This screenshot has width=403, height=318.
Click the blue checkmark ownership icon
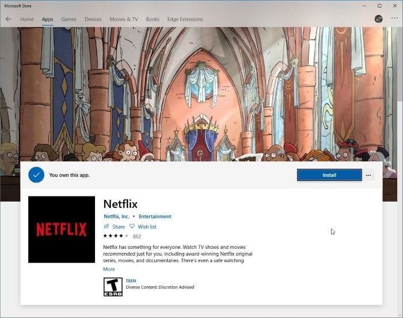36,175
